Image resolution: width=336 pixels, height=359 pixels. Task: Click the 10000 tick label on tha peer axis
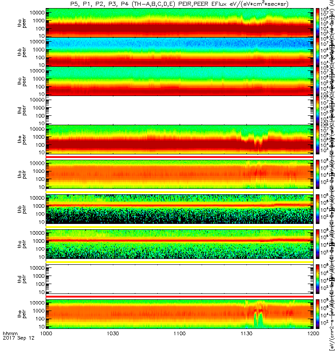click(37, 13)
